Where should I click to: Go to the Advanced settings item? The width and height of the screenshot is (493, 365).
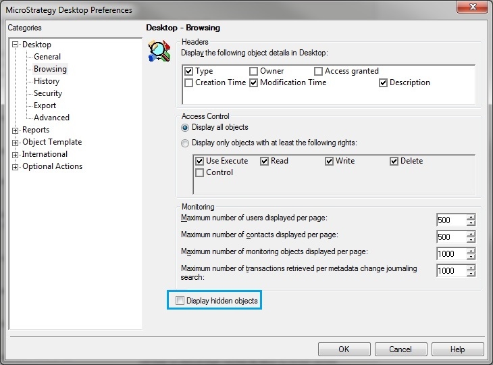[x=51, y=118]
